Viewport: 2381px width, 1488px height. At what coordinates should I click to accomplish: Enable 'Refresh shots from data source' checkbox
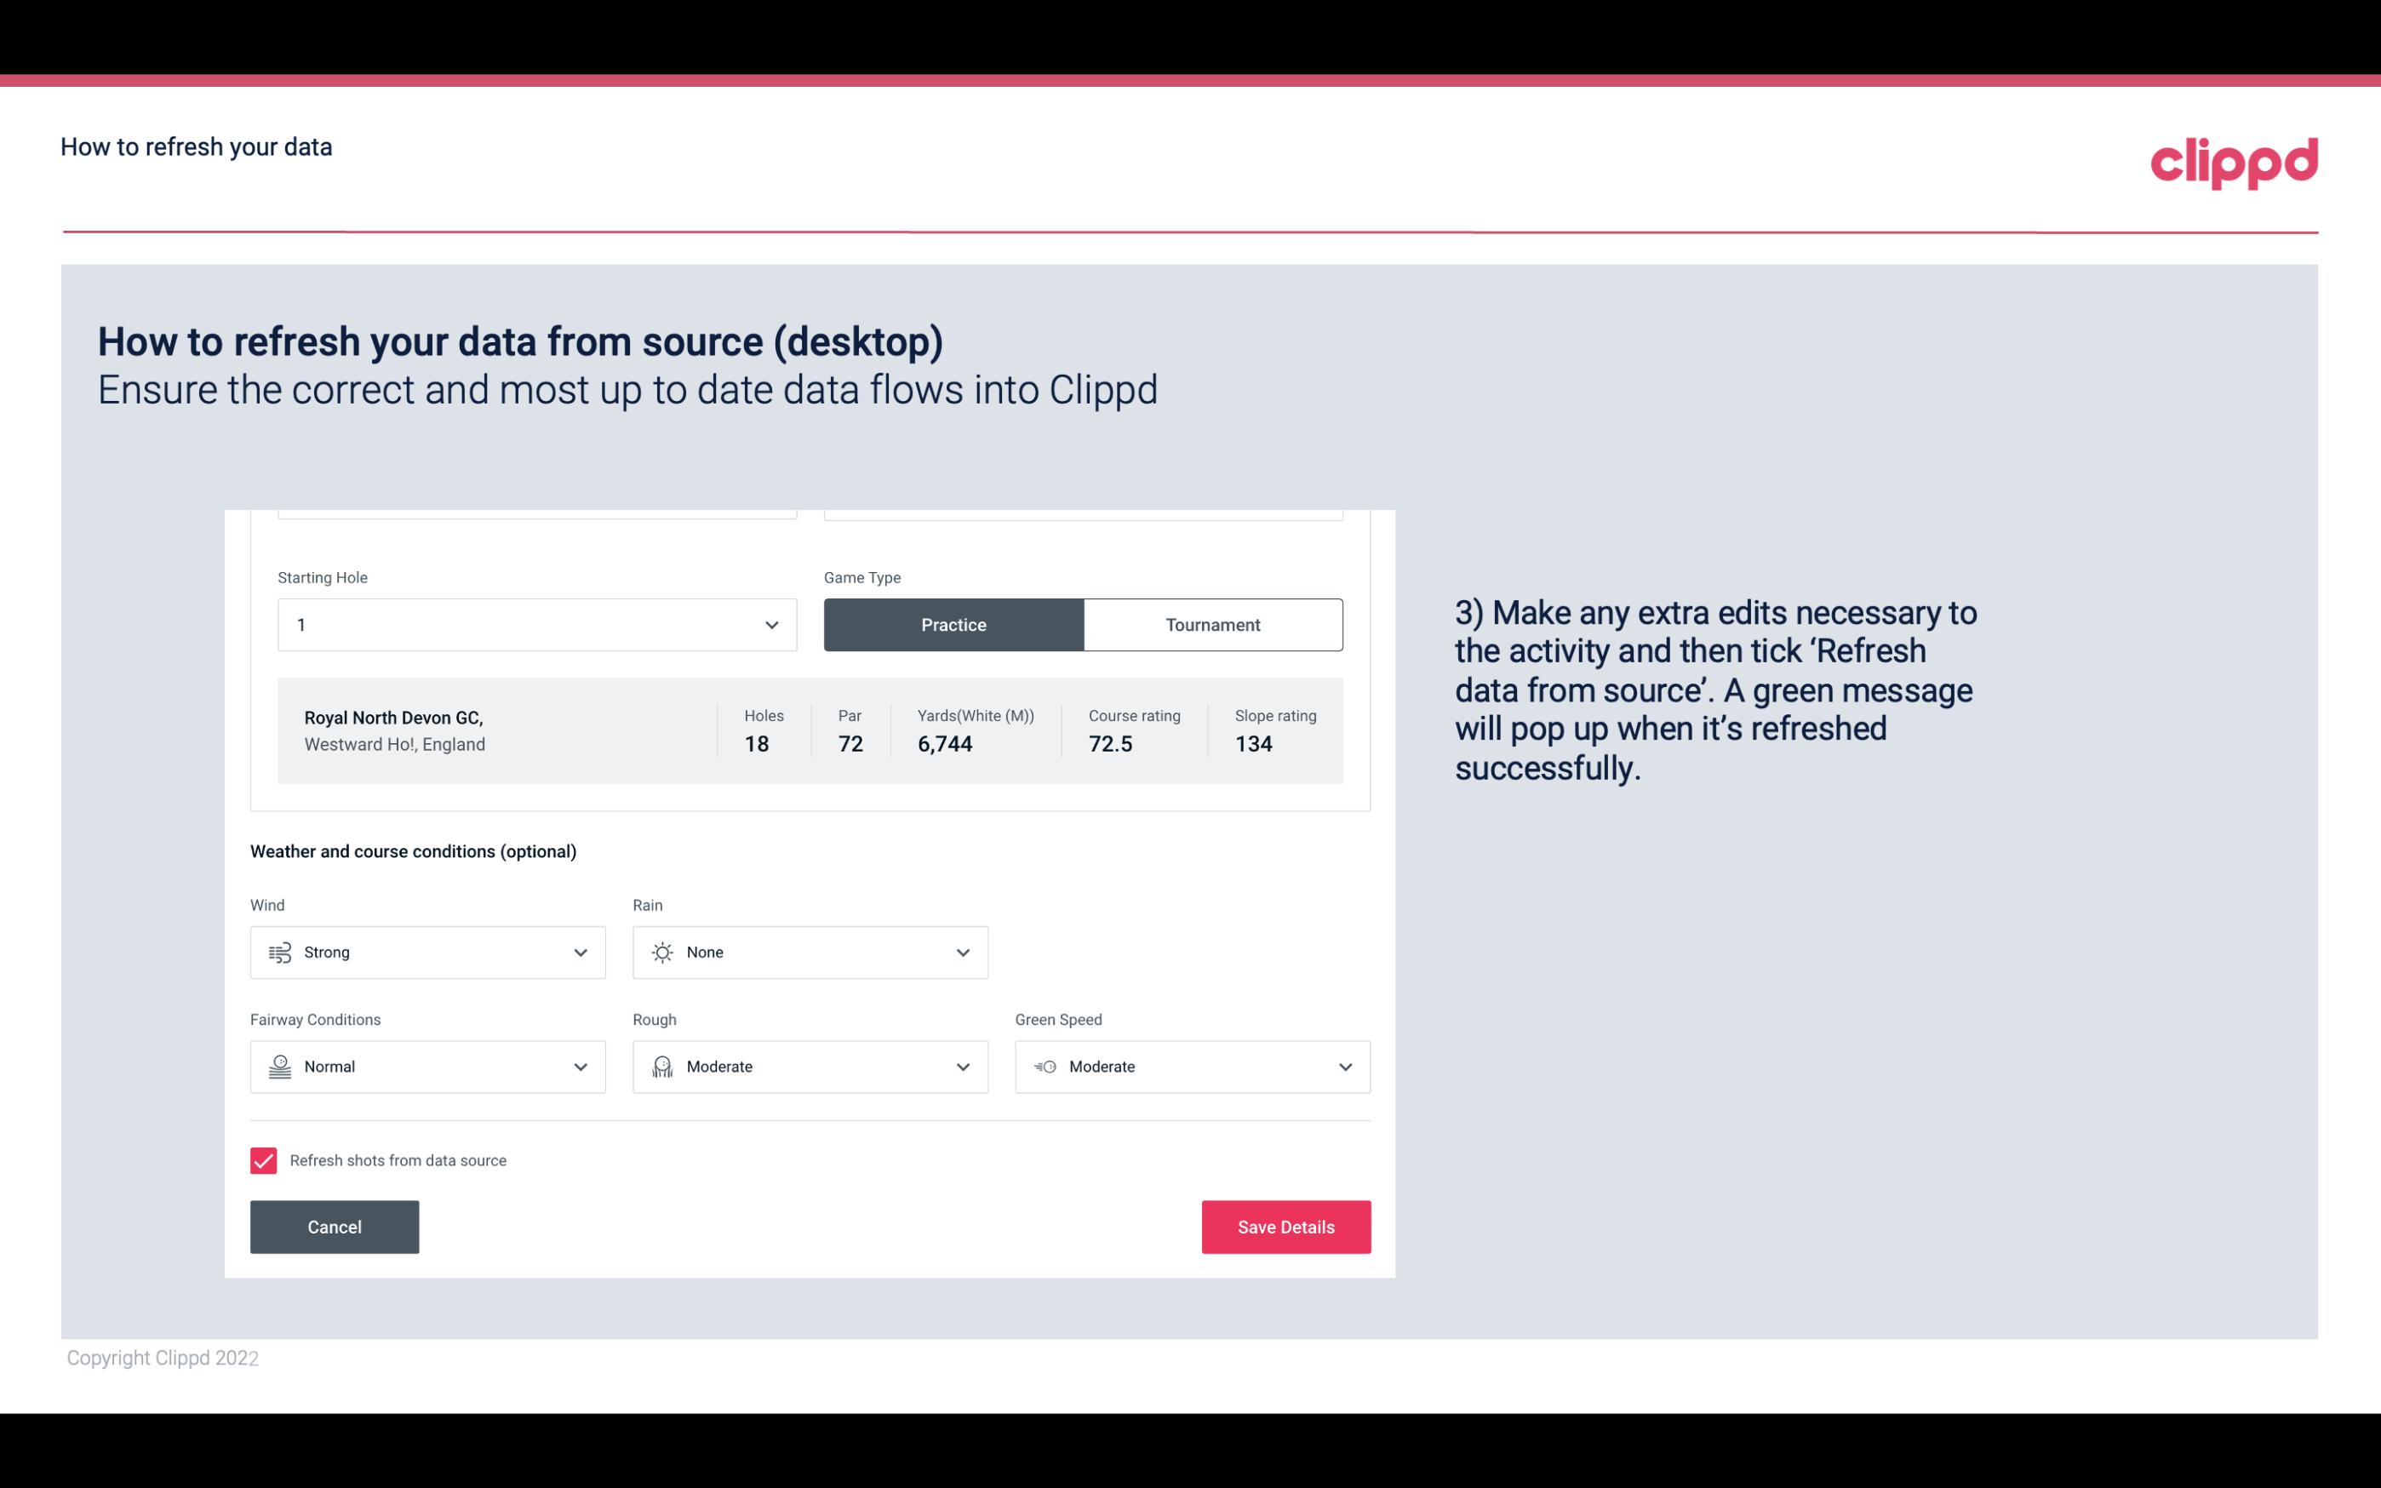[x=262, y=1160]
